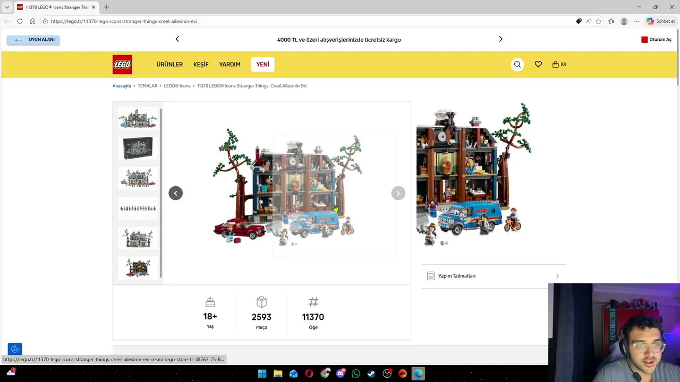Open Opera browser from taskbar

[309, 374]
